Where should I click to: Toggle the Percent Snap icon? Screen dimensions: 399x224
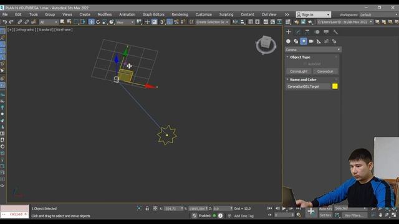[176, 22]
